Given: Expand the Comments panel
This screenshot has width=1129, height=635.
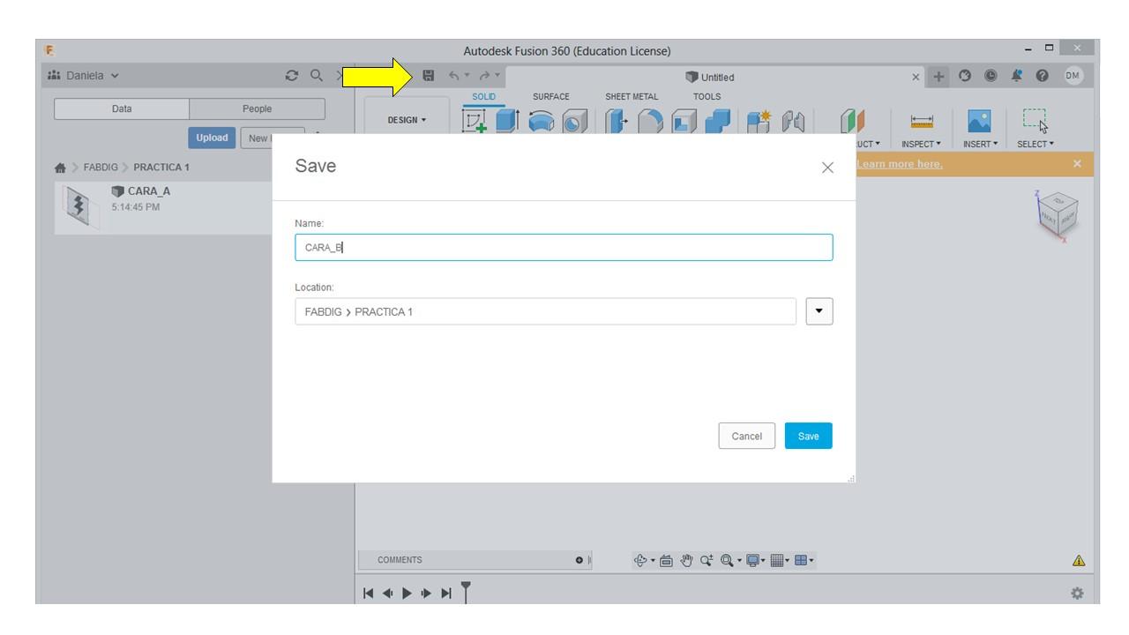Looking at the screenshot, I should 579,560.
